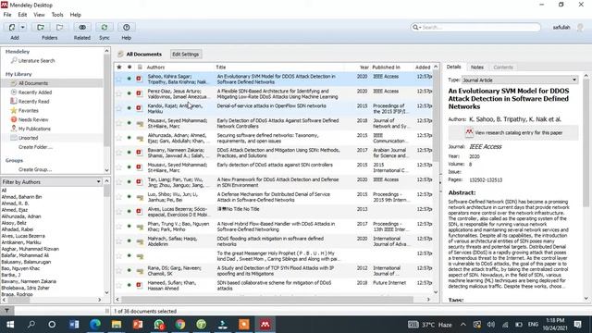Open the Add button dropdown arrow
Screen dimensions: 592x333
click(22, 27)
